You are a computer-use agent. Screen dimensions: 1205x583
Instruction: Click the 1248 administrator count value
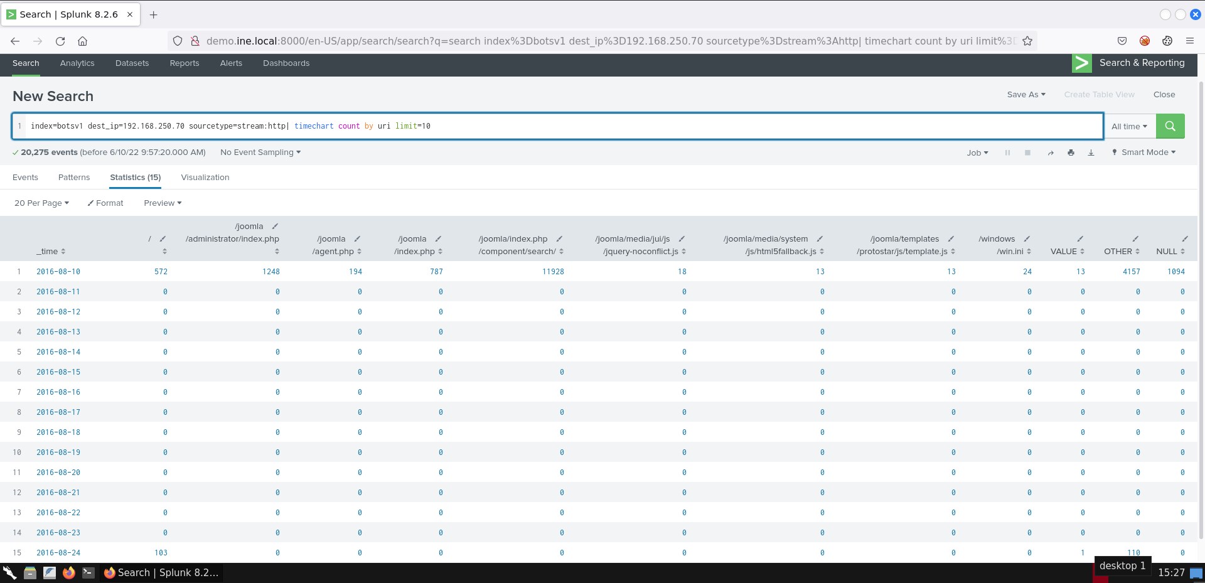[271, 272]
